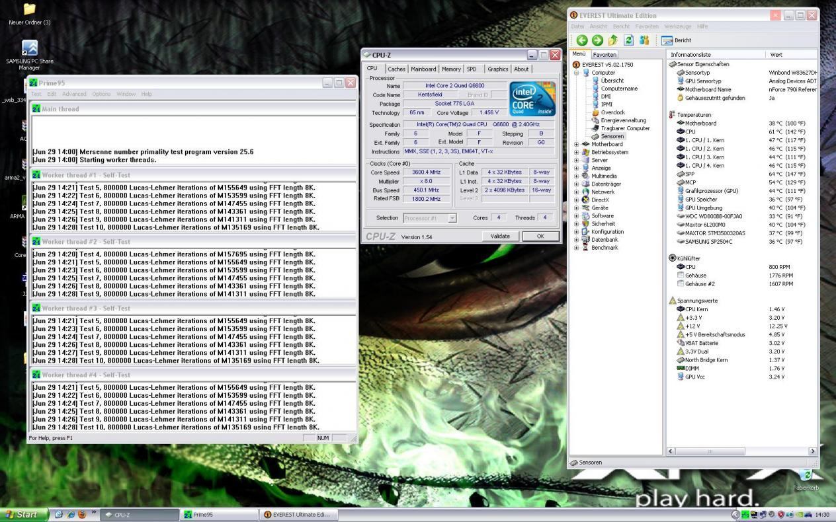Open SAMSUNG PC Share Manager desktop icon
The image size is (836, 522).
[29, 55]
